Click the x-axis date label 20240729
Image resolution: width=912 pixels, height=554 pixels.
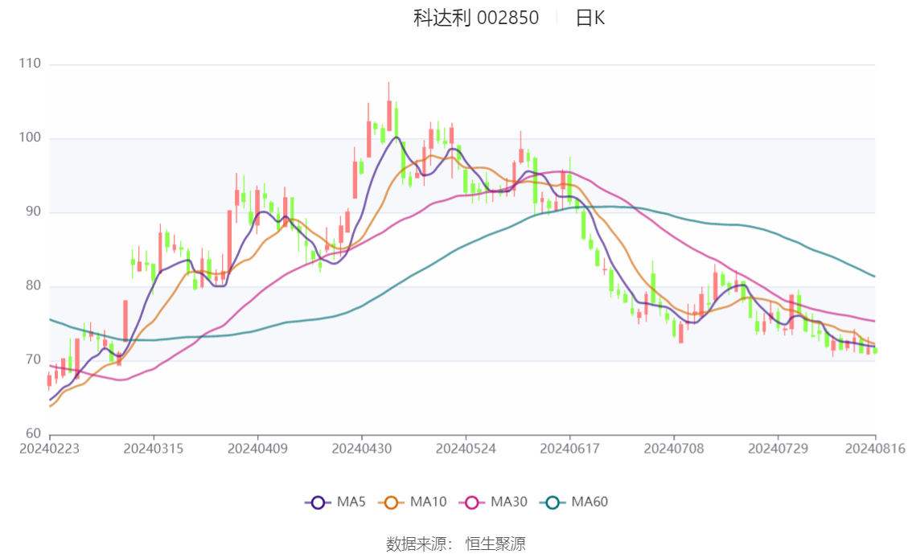coord(778,449)
